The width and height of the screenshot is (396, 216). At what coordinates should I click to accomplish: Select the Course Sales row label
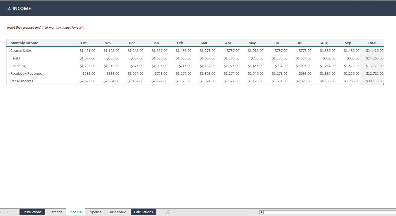(x=21, y=50)
